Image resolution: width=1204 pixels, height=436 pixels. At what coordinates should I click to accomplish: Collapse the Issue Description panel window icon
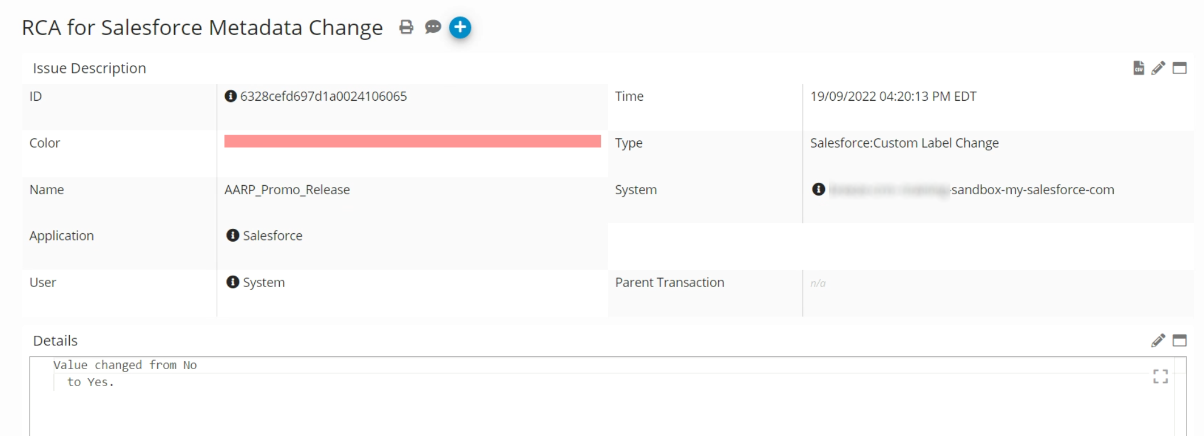click(x=1180, y=68)
